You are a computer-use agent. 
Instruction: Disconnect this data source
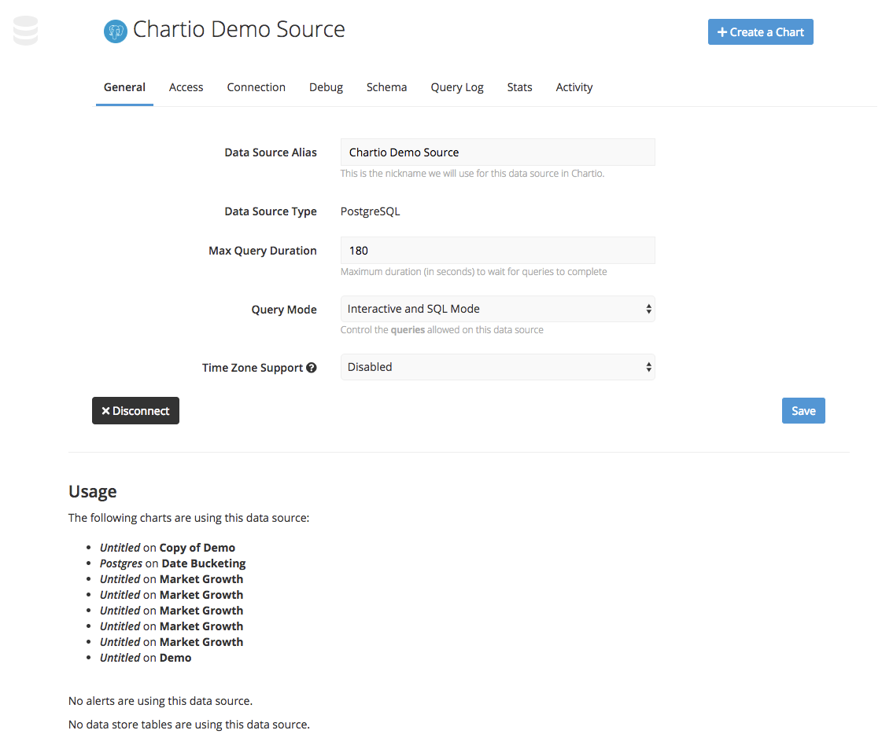[x=135, y=411]
